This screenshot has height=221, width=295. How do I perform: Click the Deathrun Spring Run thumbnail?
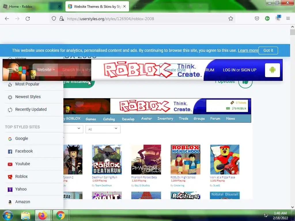(107, 159)
